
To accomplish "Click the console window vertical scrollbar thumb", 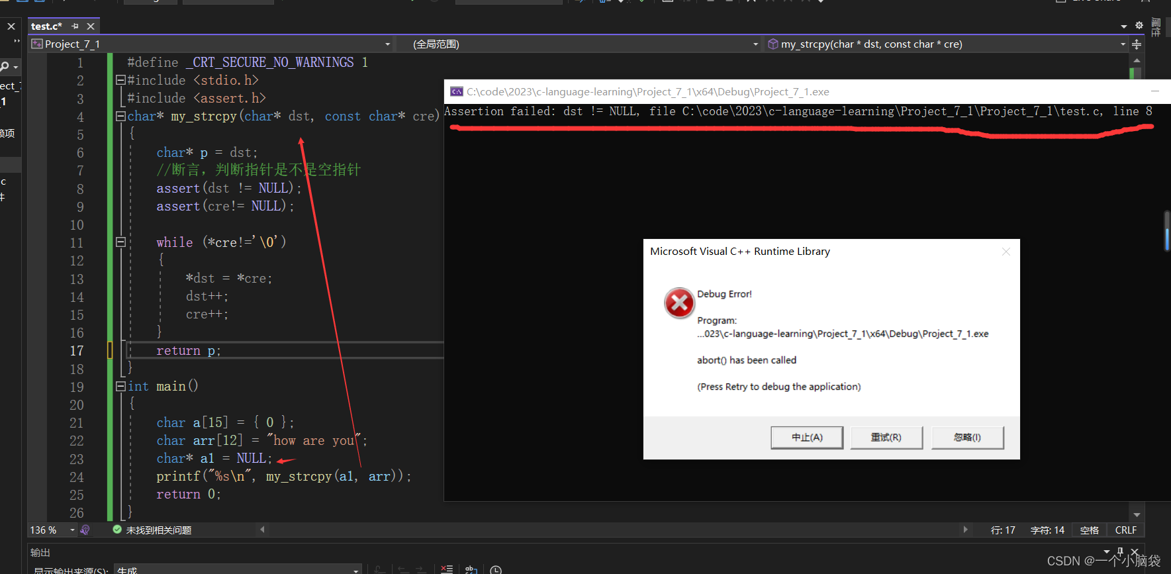I will (1167, 231).
